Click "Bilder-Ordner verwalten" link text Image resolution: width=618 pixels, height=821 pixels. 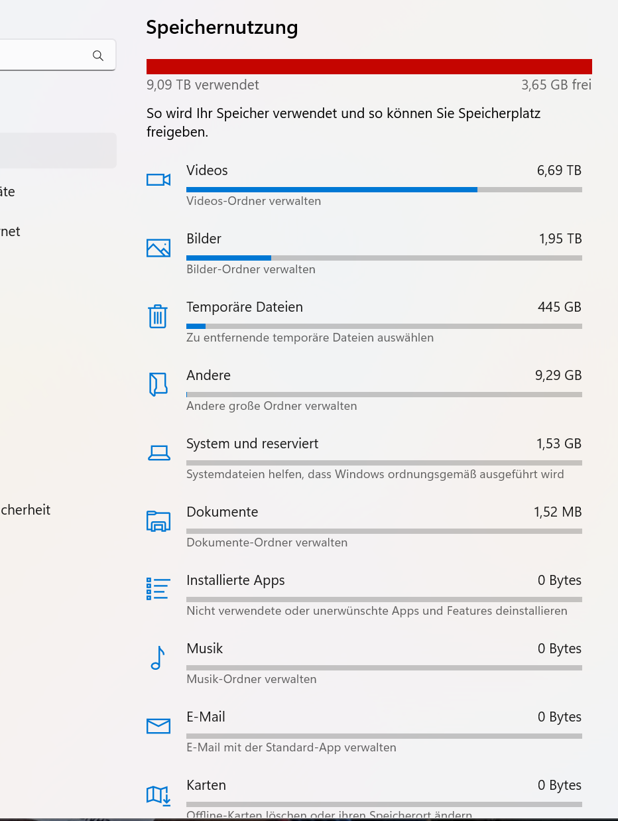pos(251,269)
